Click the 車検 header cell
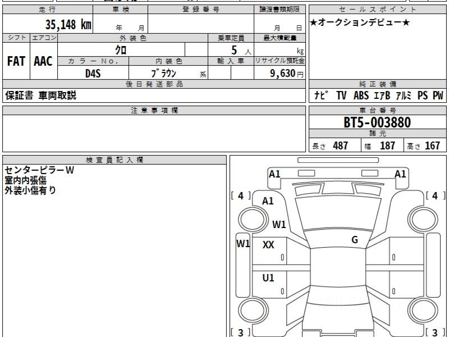Viewport: 449px width, 337px height. tap(120, 10)
